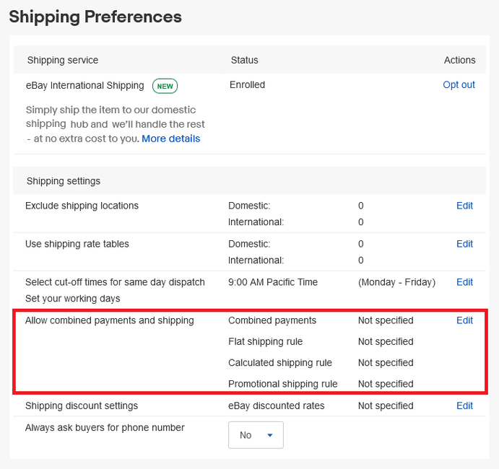Click the Combined payments row label
Screen dimensions: 499x469
(x=272, y=320)
